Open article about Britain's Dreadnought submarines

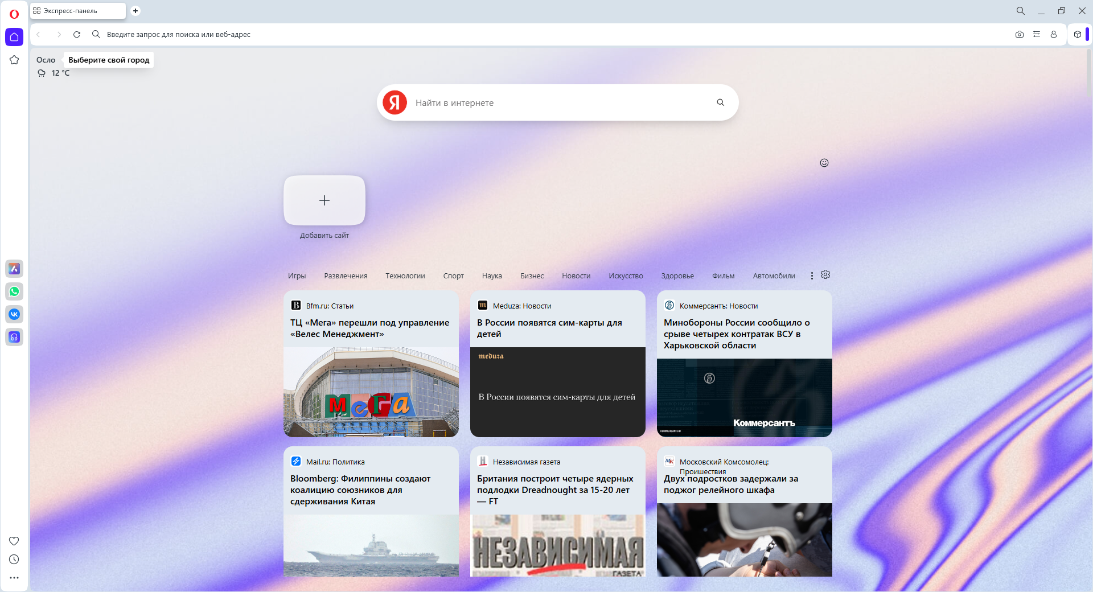pos(555,490)
